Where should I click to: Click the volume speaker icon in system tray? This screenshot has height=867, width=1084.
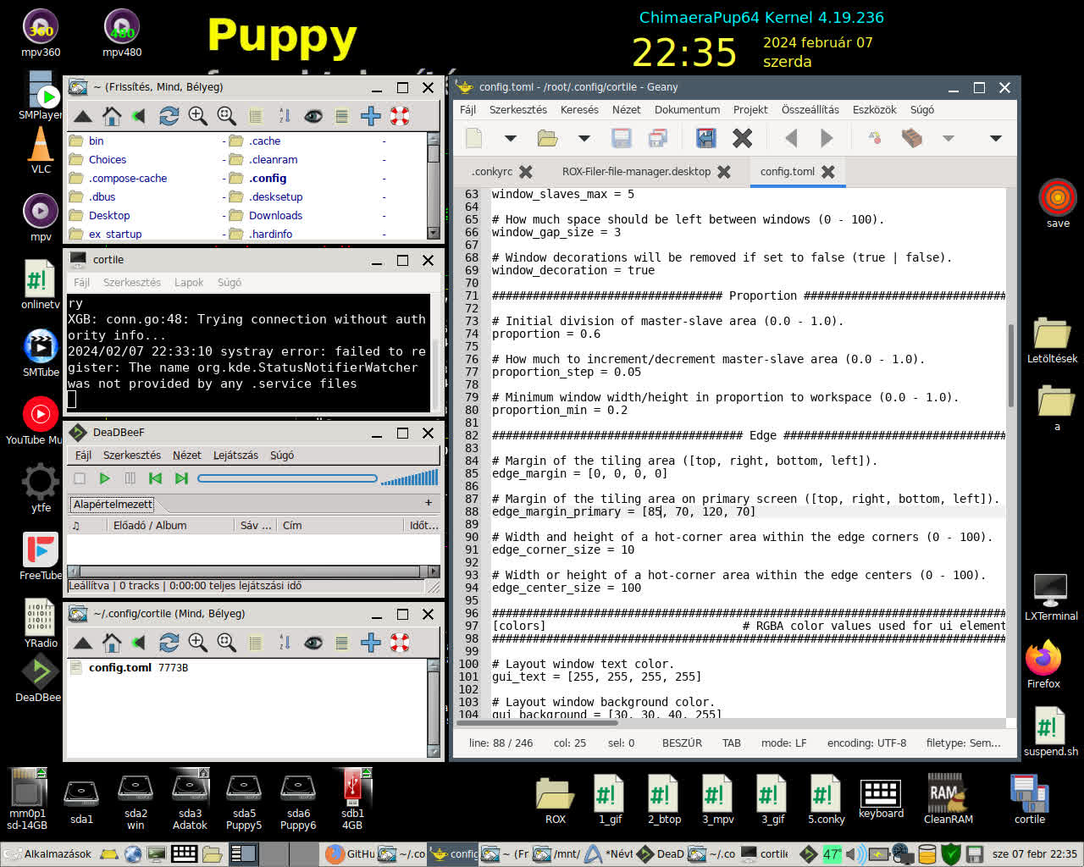[x=854, y=854]
